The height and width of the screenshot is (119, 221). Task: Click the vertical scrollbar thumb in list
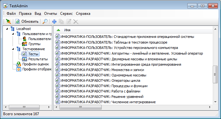(215, 74)
